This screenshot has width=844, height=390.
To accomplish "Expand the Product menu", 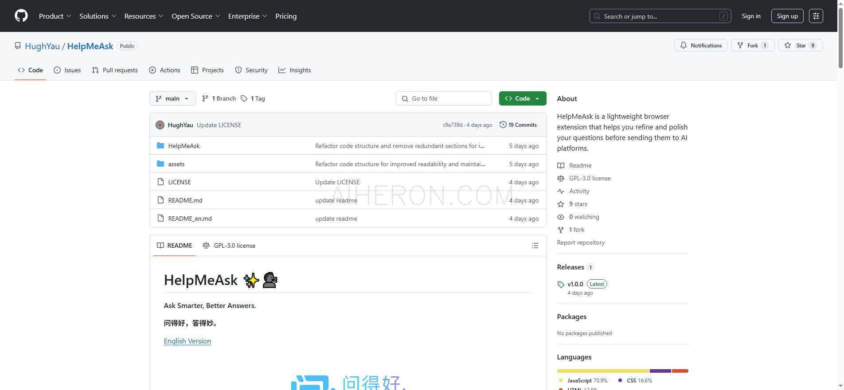I will point(55,16).
